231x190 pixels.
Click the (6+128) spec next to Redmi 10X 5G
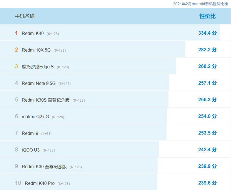(59, 50)
